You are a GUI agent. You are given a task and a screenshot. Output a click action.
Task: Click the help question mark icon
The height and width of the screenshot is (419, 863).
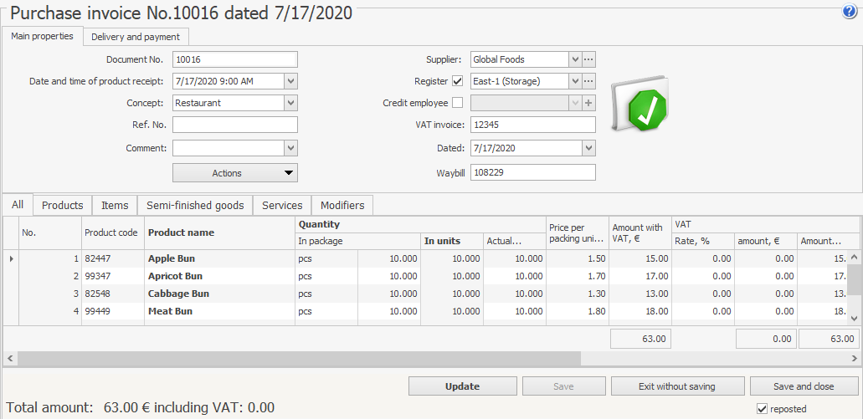point(849,12)
